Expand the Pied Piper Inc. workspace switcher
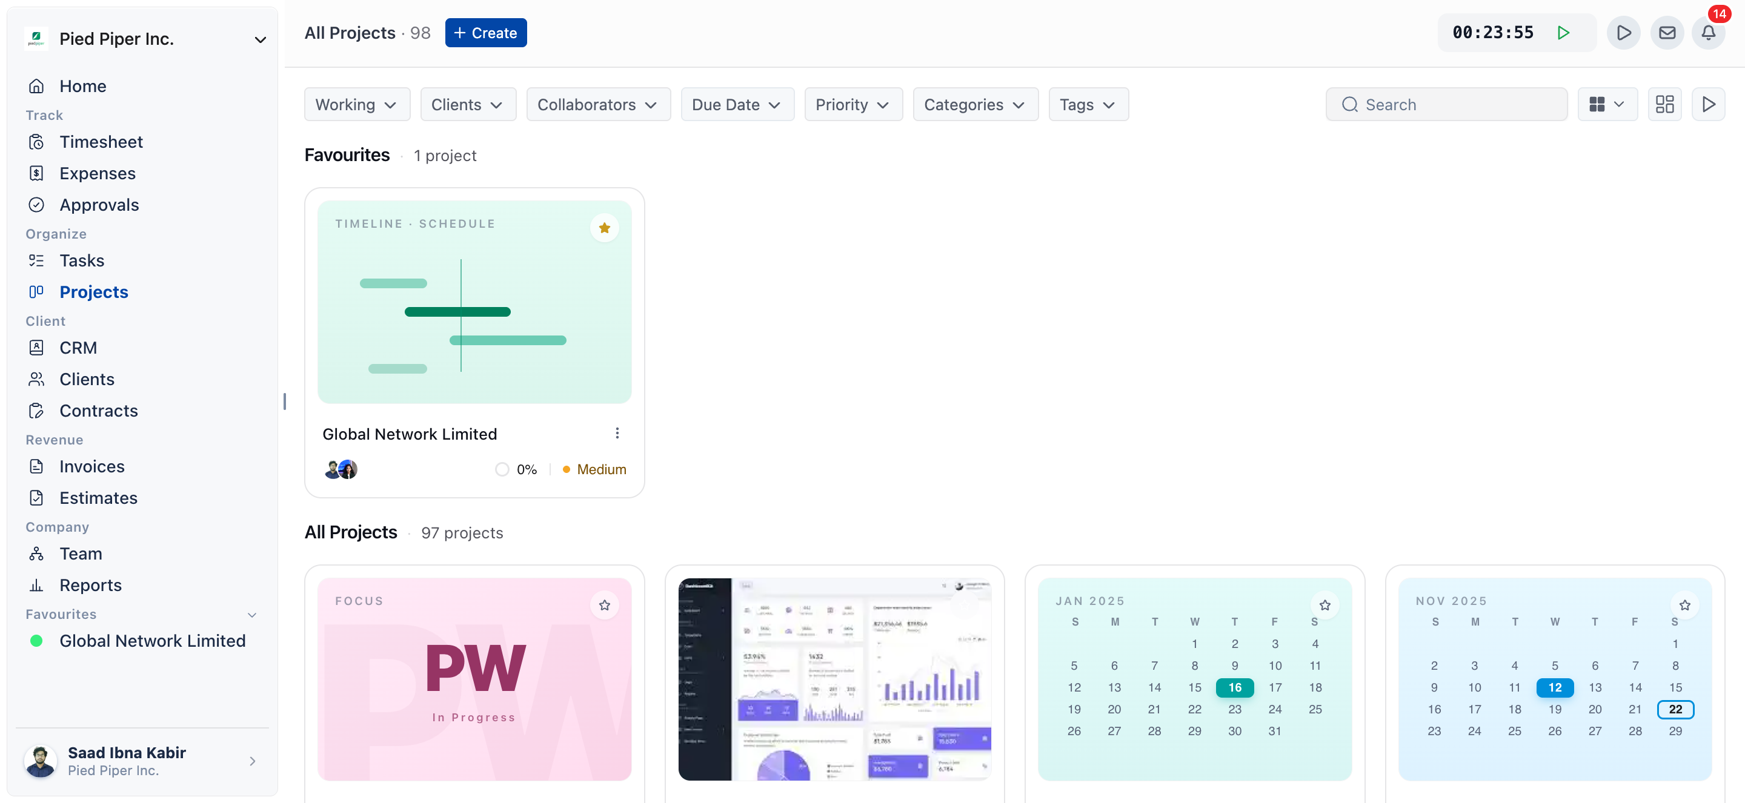Viewport: 1745px width, 803px height. (260, 39)
